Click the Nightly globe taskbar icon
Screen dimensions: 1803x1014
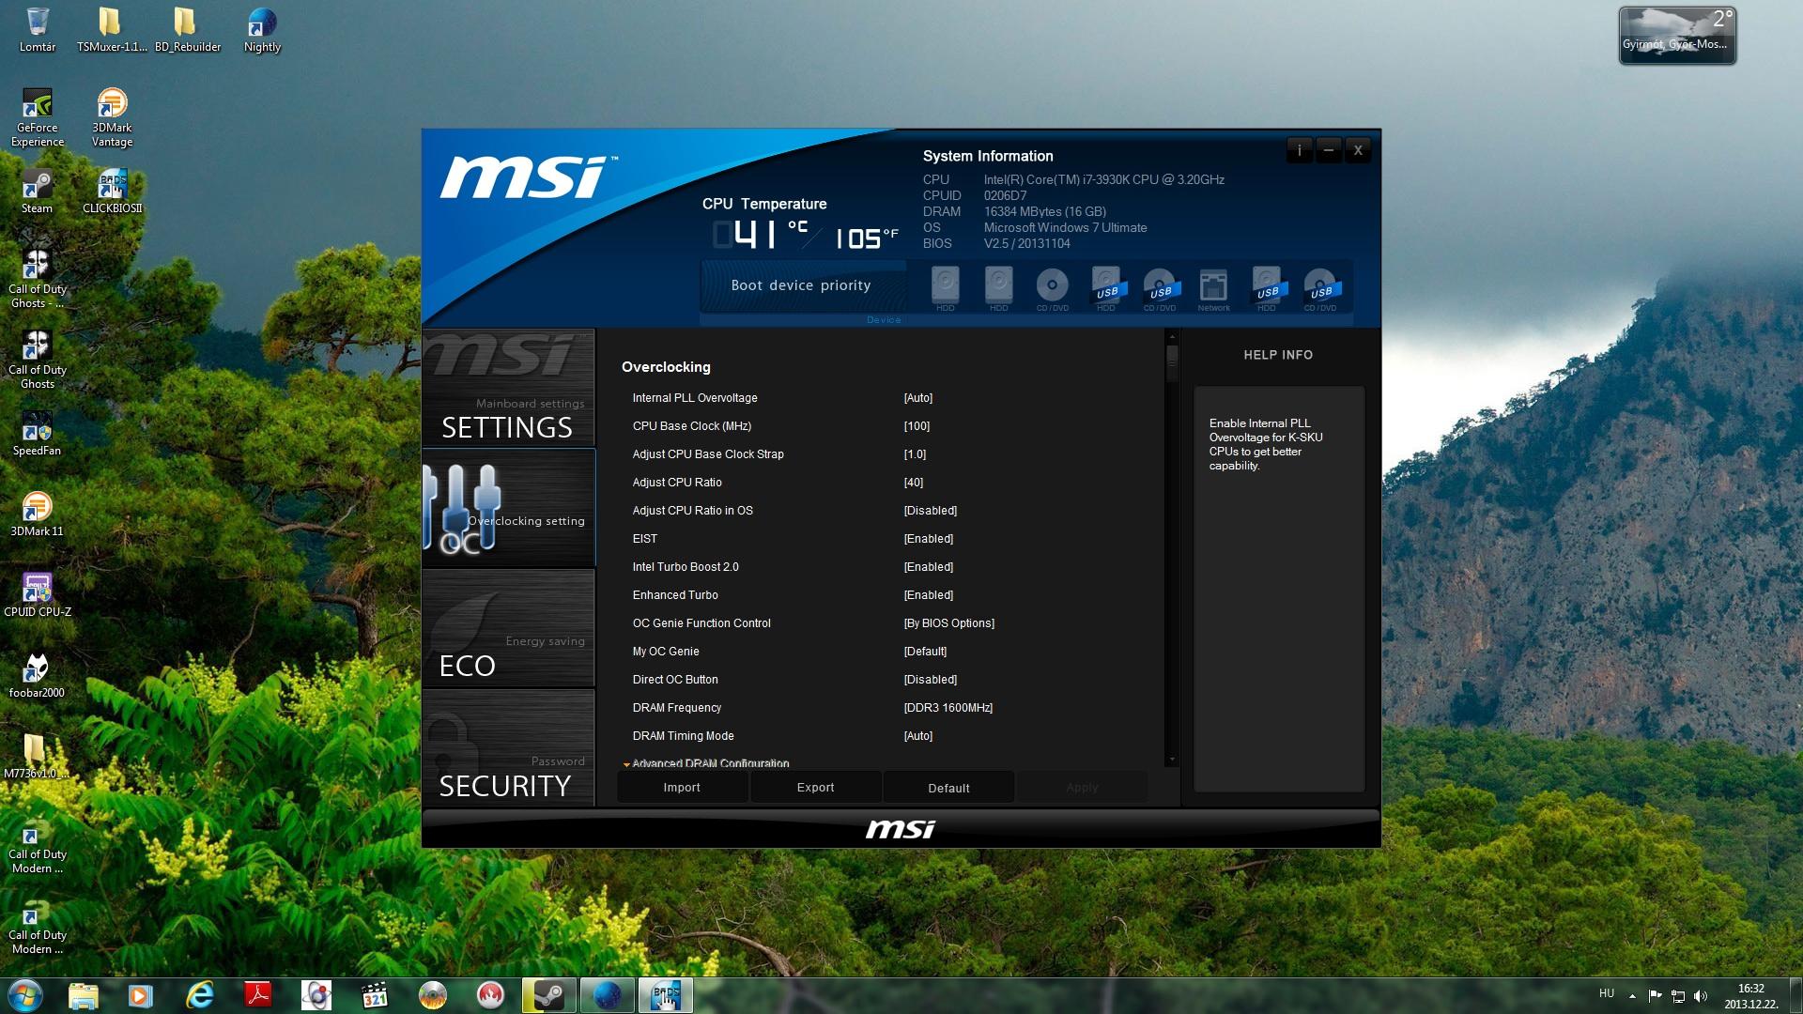pos(607,994)
